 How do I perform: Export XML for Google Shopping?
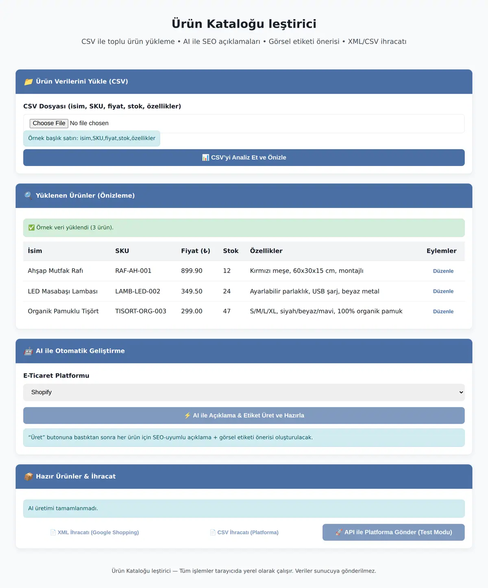(94, 532)
